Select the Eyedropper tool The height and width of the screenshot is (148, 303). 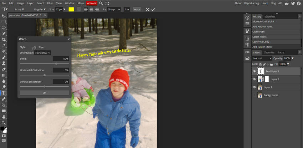click(x=4, y=45)
